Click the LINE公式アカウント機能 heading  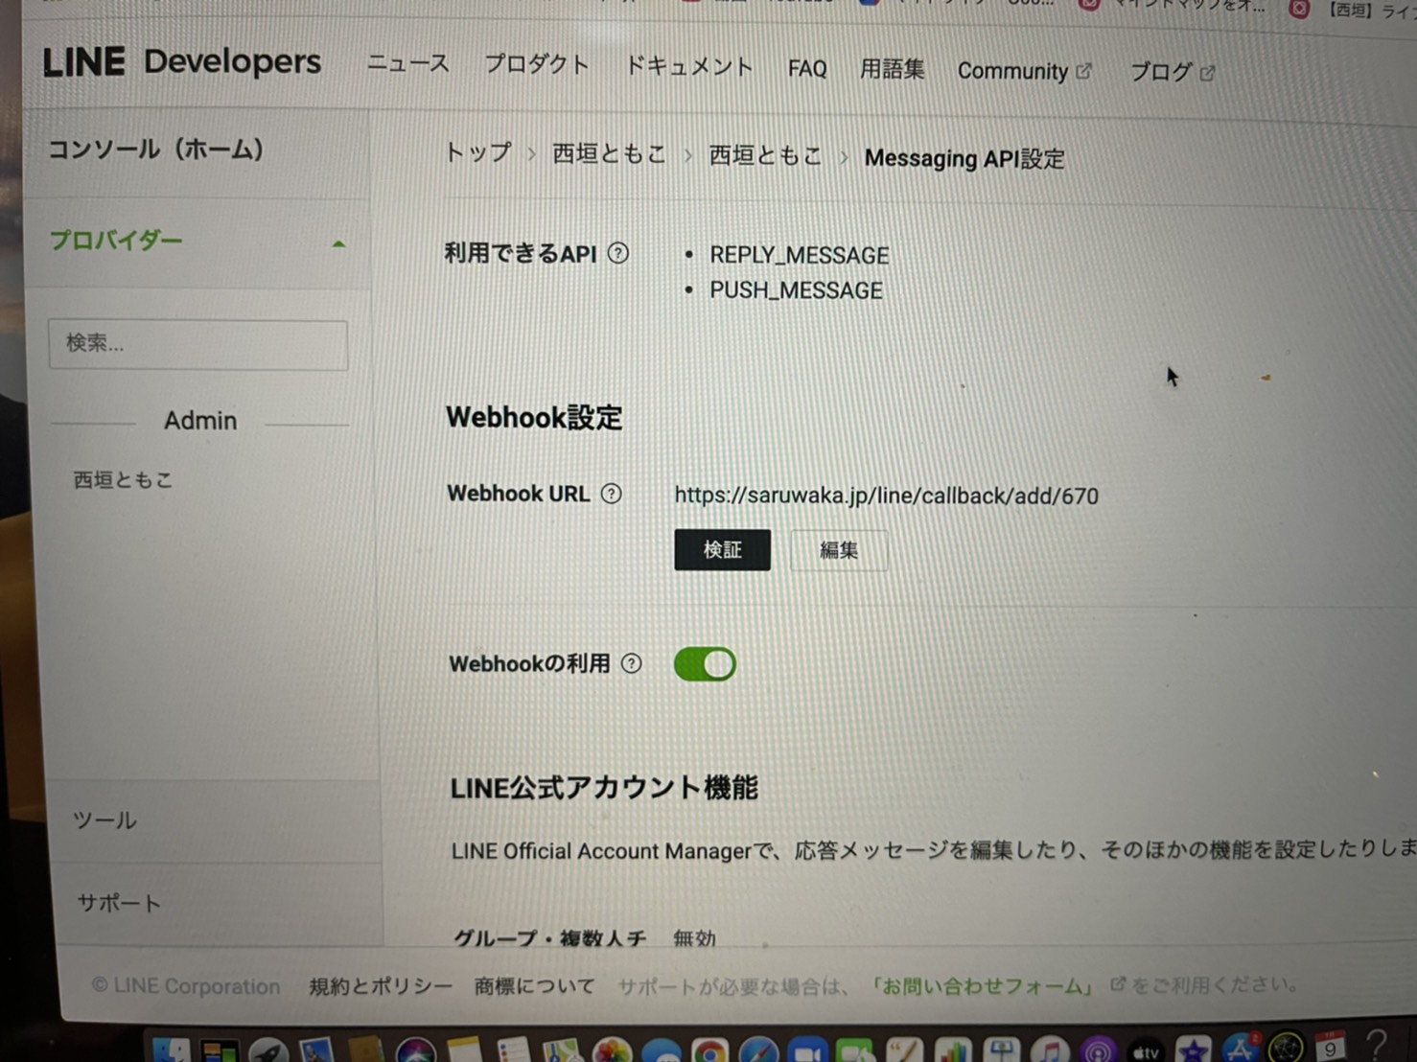click(x=604, y=788)
